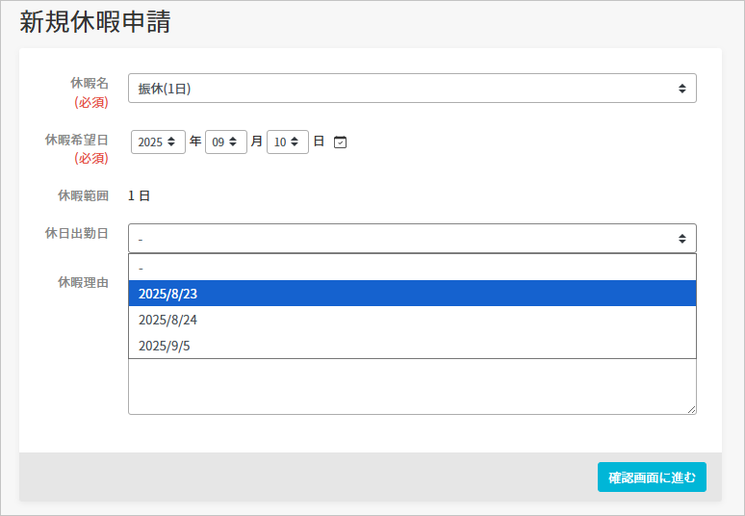Click the 休暇希望日 field label
The height and width of the screenshot is (516, 745).
tap(77, 140)
